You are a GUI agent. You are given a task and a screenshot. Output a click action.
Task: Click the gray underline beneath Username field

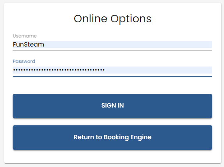click(x=112, y=50)
